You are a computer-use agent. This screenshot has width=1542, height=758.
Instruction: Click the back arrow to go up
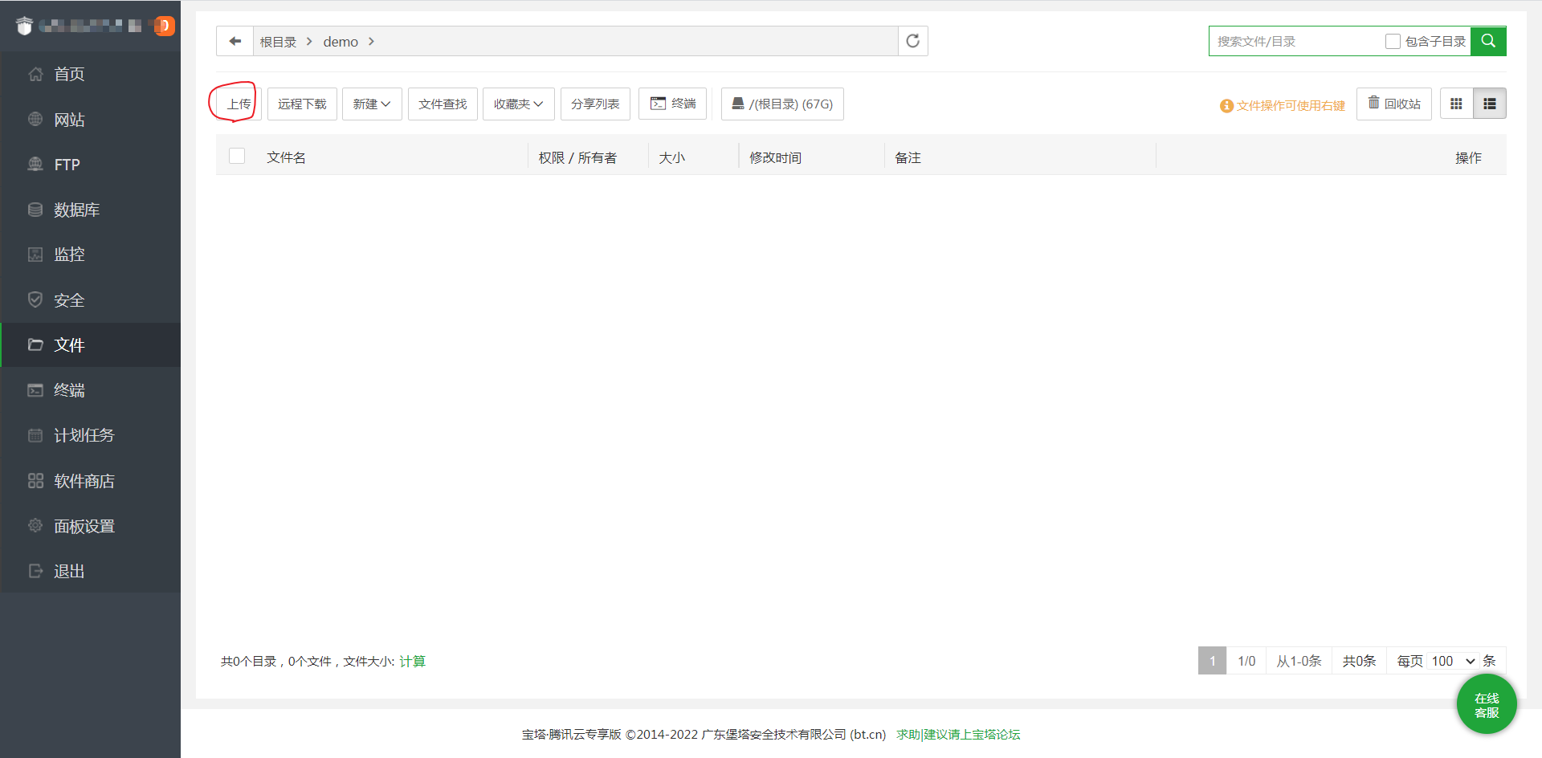point(235,41)
